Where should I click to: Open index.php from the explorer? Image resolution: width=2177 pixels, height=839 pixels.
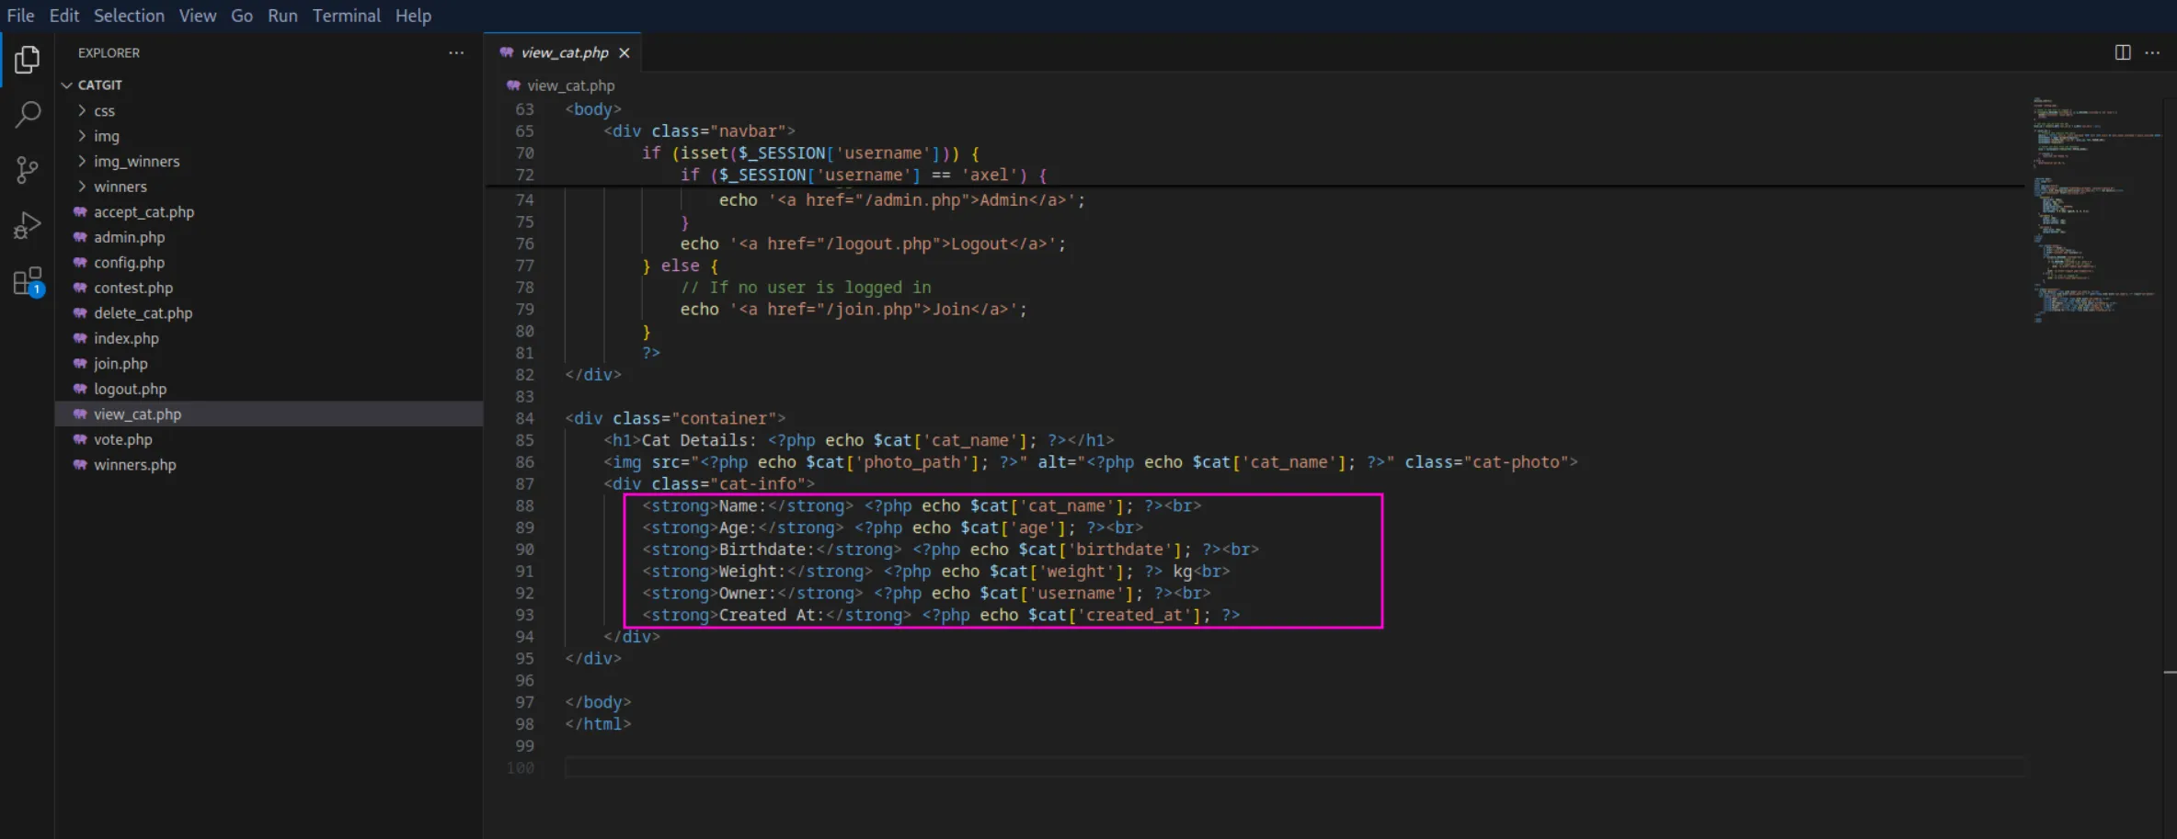coord(126,338)
